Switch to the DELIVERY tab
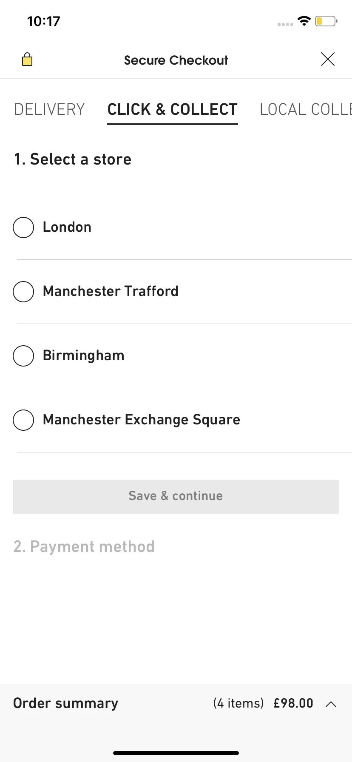This screenshot has height=762, width=352. (49, 110)
